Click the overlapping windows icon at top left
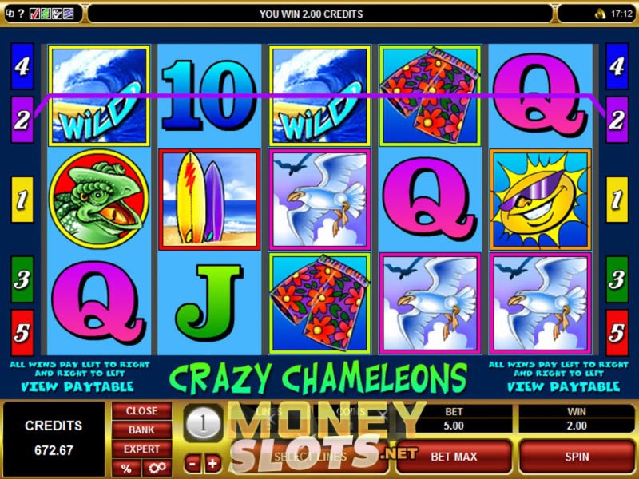 point(10,14)
